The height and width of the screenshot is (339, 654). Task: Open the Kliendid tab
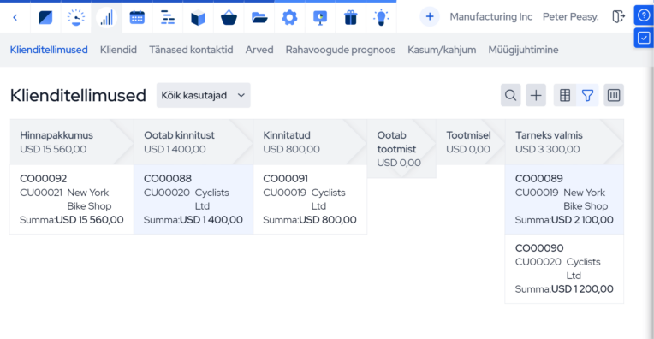[x=118, y=50]
